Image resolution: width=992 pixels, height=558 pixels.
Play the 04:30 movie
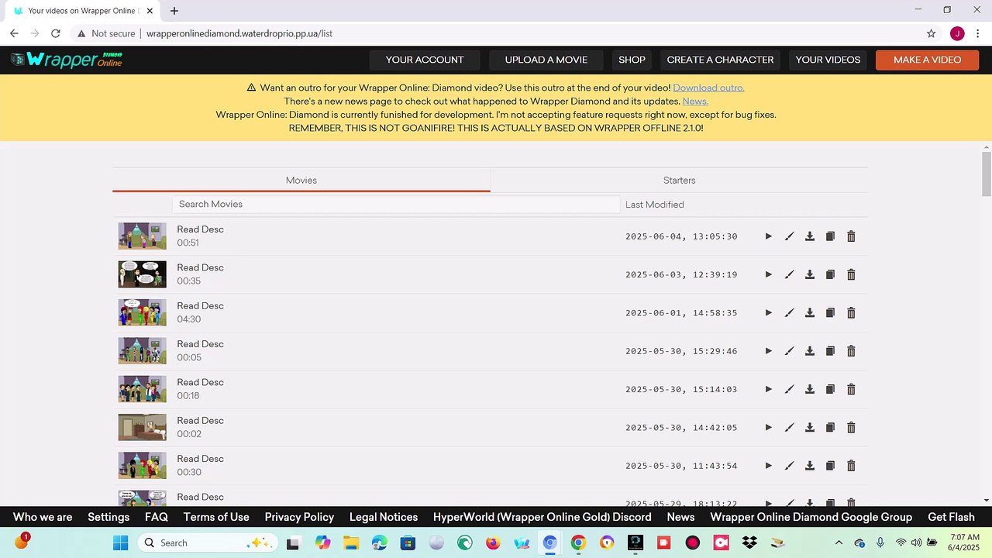[x=768, y=313]
